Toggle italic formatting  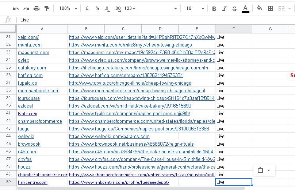pyautogui.click(x=224, y=8)
